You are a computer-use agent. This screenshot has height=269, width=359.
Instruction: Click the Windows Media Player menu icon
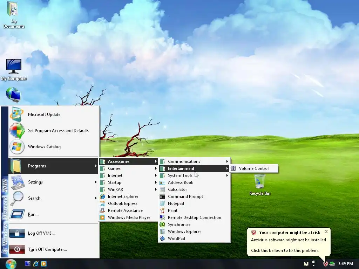103,218
